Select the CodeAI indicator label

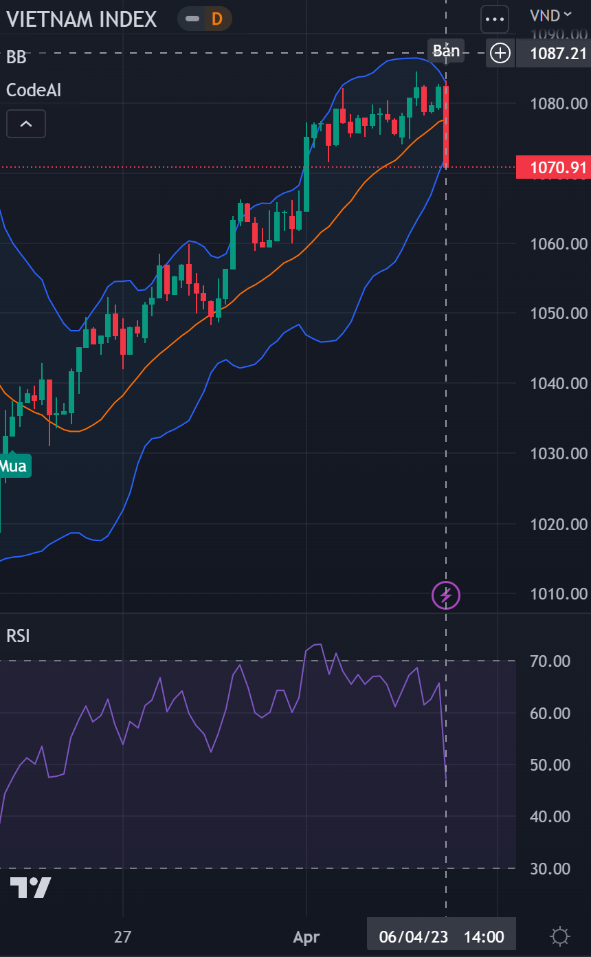[x=34, y=90]
